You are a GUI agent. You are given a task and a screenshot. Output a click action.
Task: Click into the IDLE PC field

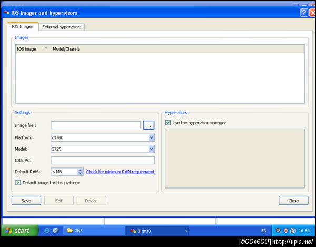click(x=103, y=161)
